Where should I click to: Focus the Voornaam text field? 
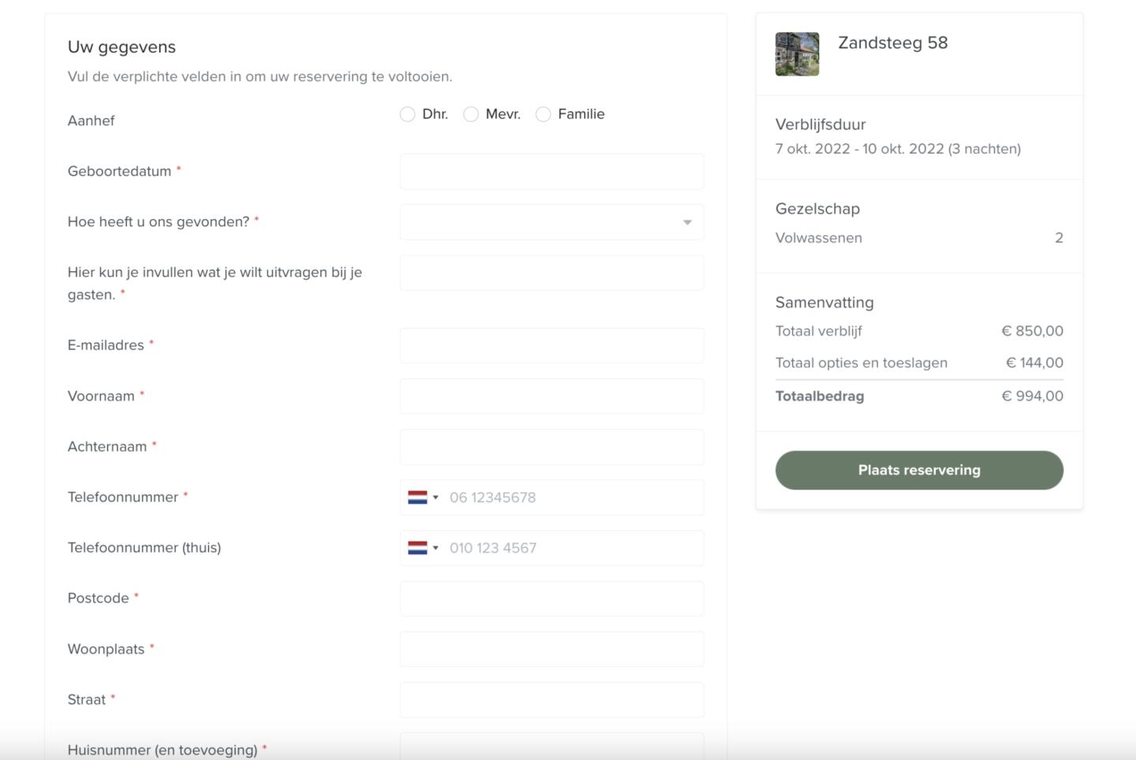point(551,396)
